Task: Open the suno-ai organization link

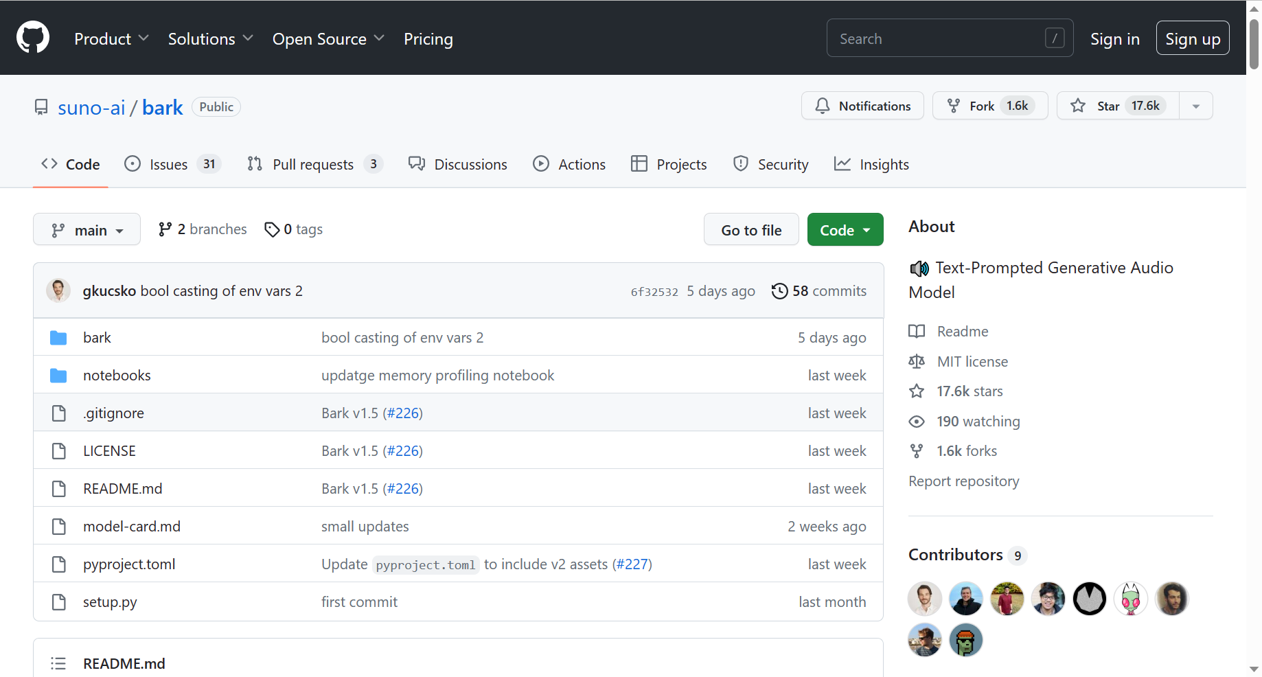Action: coord(91,107)
